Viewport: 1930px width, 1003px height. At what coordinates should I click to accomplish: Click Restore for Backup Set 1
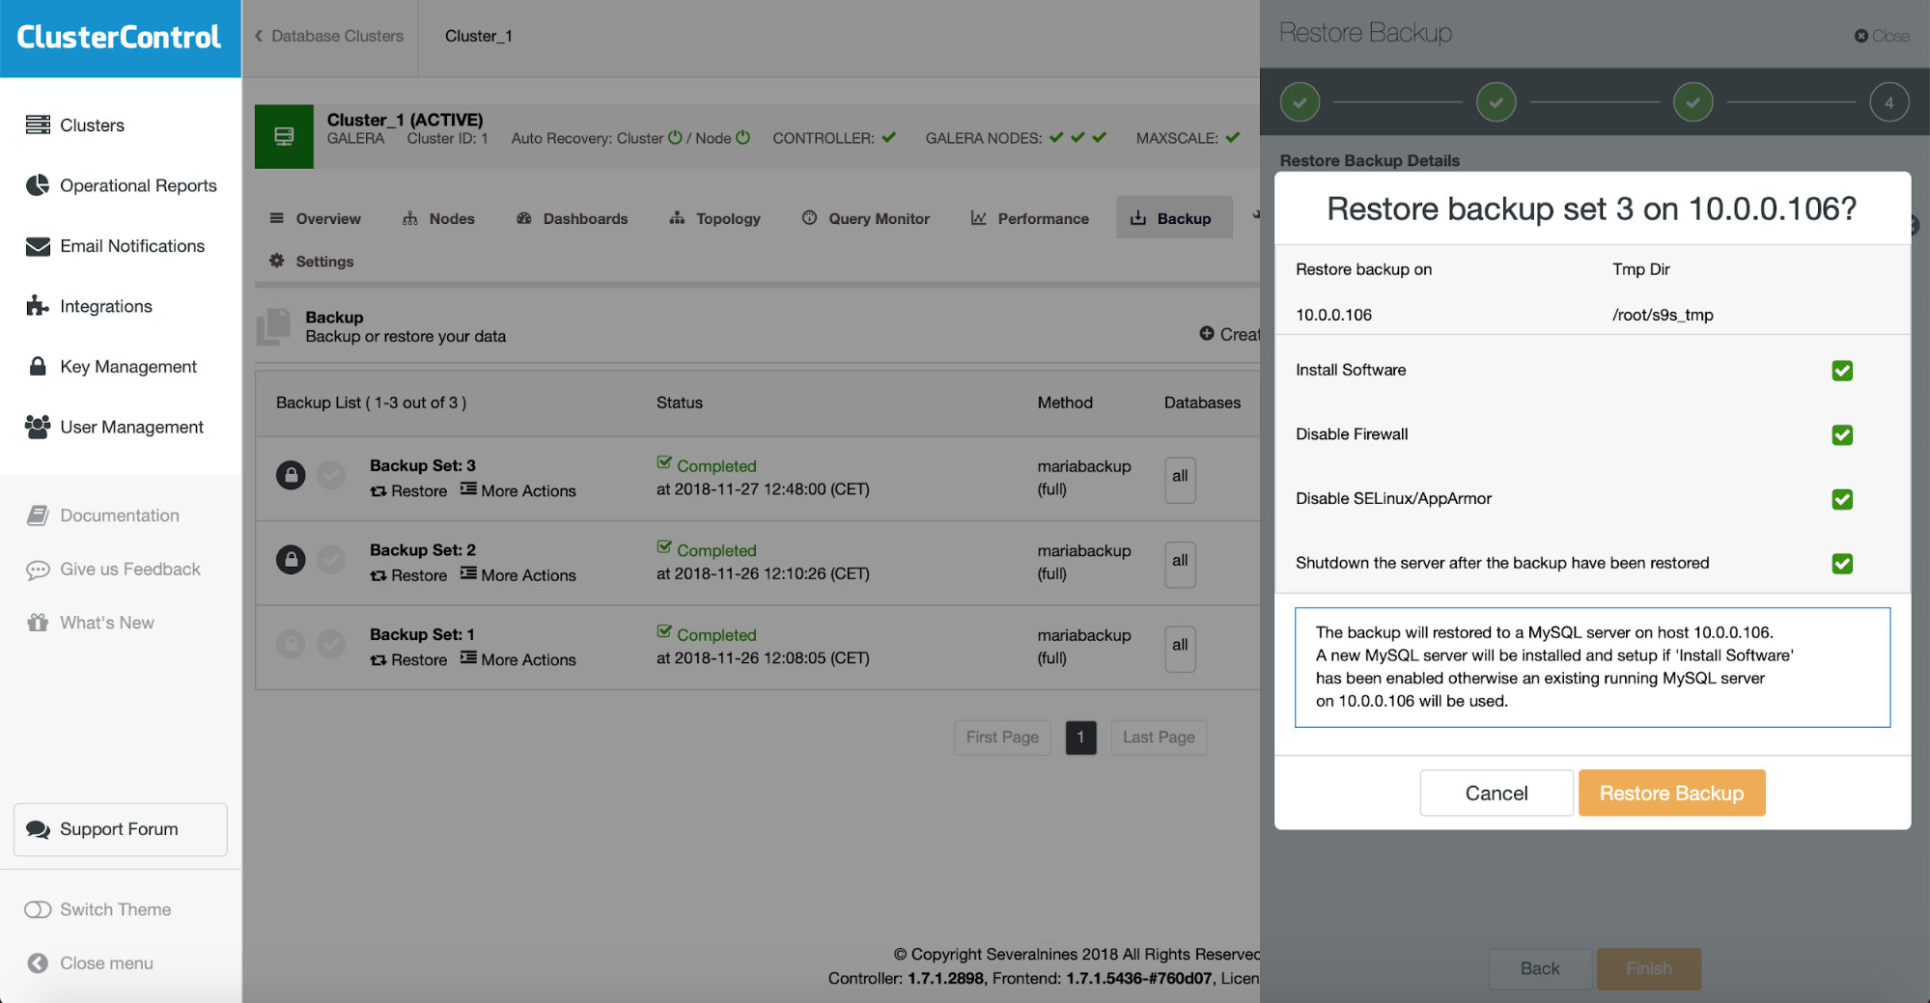coord(408,659)
